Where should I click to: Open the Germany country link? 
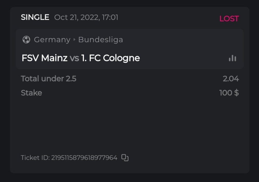tap(52, 40)
